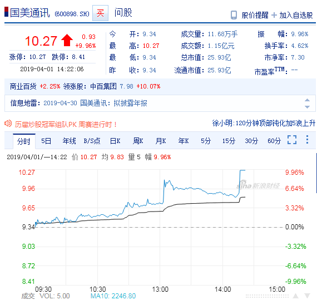Screen dimensions: 317x300
Task: Click the red up arrow icon
Action: (x=67, y=40)
